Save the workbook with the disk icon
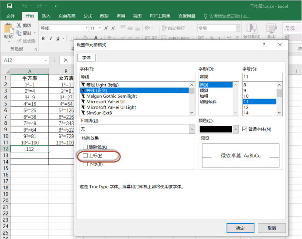The image size is (302, 239). [x=10, y=6]
